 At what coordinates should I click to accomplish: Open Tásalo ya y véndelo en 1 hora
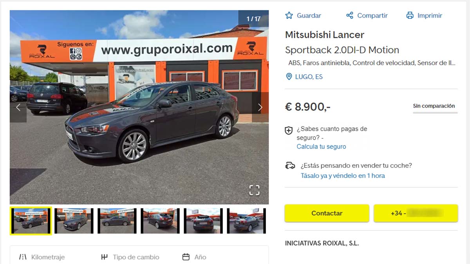click(343, 176)
